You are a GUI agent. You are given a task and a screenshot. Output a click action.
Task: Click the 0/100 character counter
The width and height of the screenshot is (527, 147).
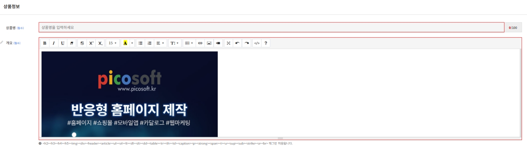click(x=513, y=28)
